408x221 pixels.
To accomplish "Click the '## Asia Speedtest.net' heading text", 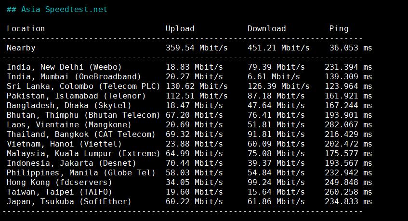I will click(x=57, y=9).
